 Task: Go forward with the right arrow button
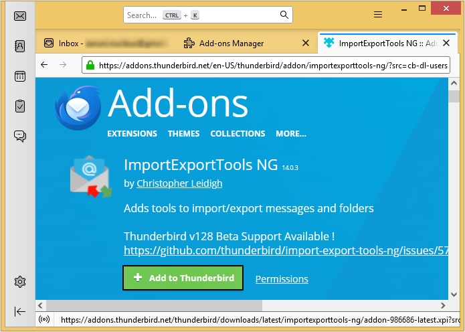point(63,65)
